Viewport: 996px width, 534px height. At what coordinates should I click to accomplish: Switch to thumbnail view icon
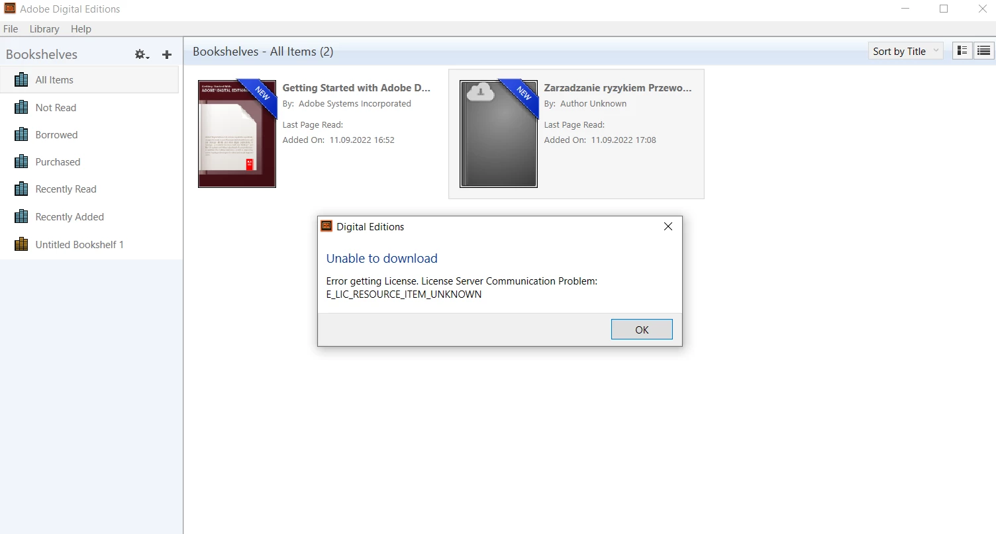click(x=962, y=51)
